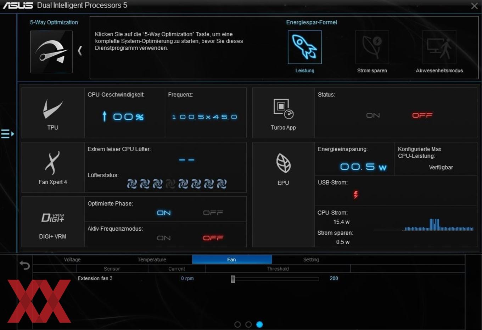
Task: Click the threshold value 200
Action: point(334,278)
